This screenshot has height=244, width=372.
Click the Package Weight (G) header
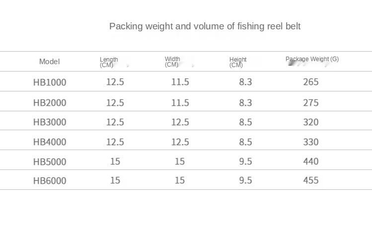point(312,59)
